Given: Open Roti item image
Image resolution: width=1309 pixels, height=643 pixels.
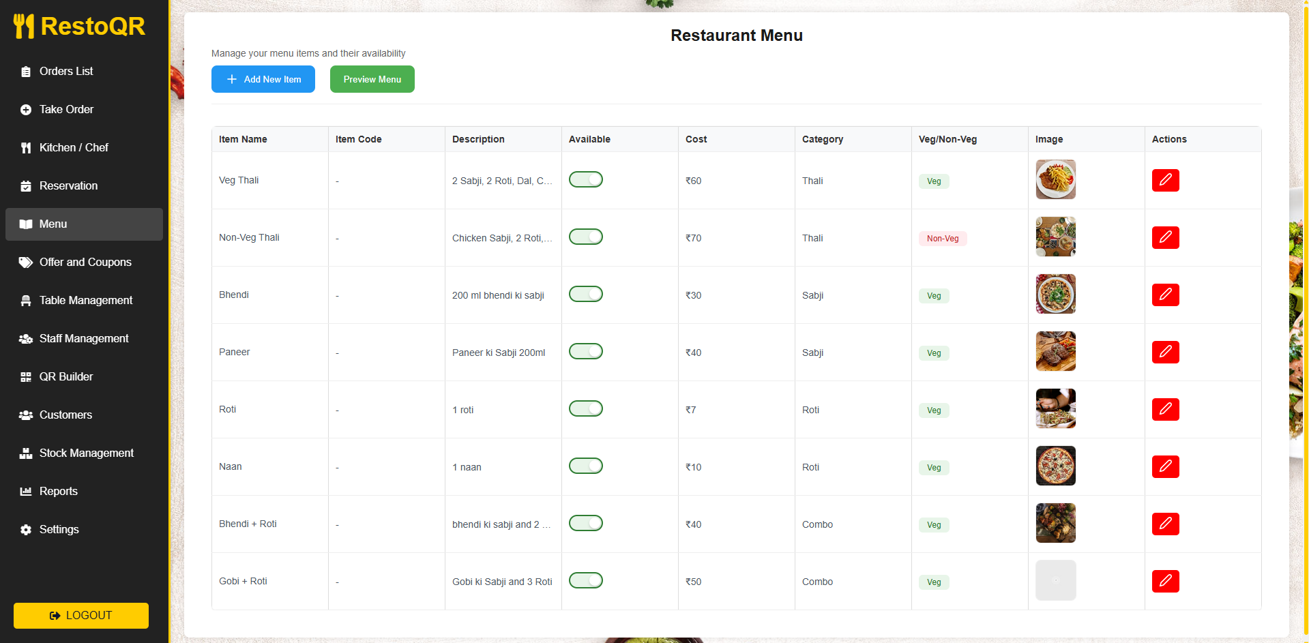Looking at the screenshot, I should 1056,408.
